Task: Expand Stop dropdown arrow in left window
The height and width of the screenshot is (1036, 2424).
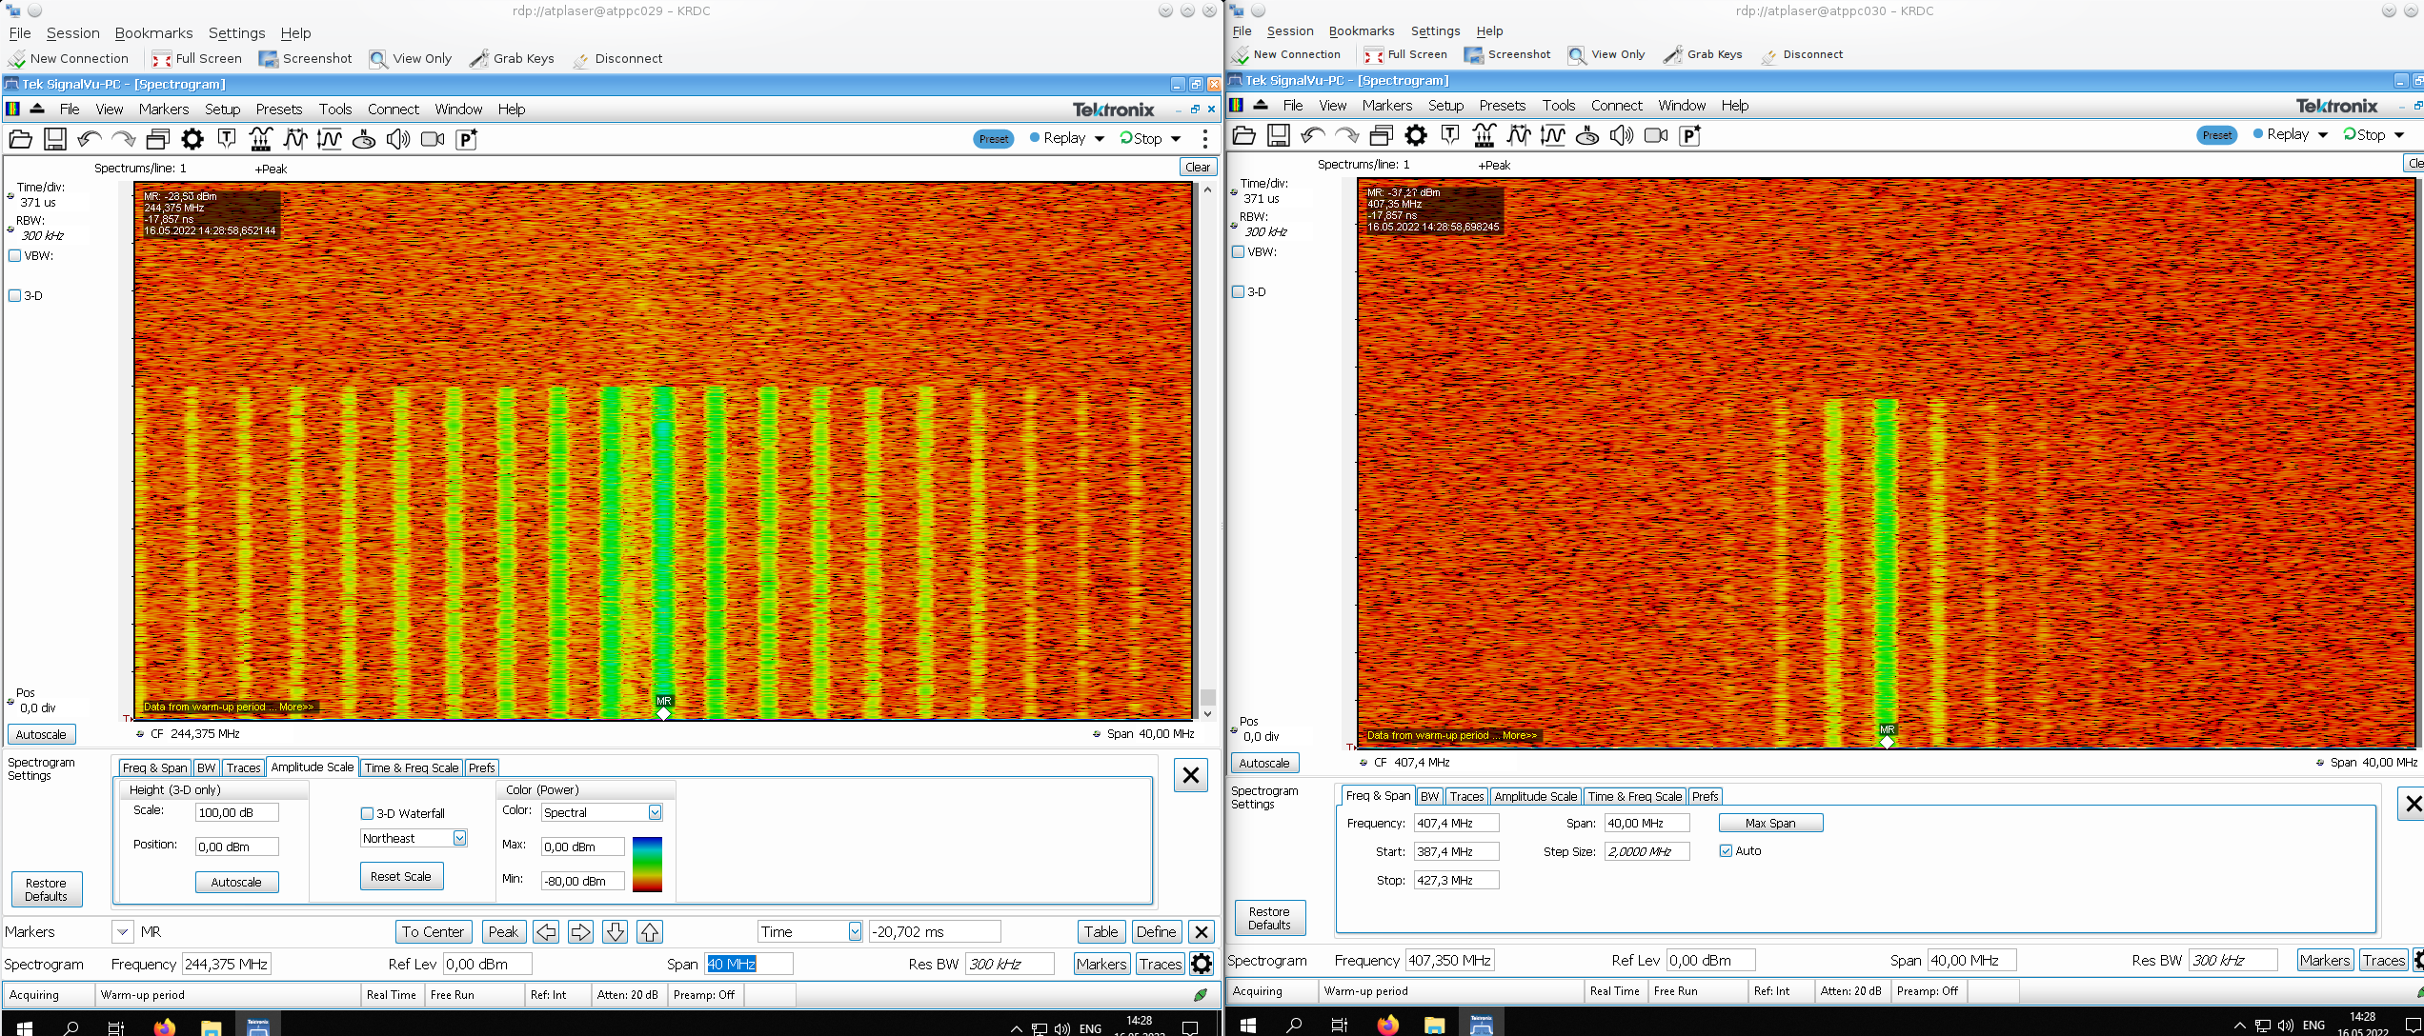Action: [x=1176, y=139]
